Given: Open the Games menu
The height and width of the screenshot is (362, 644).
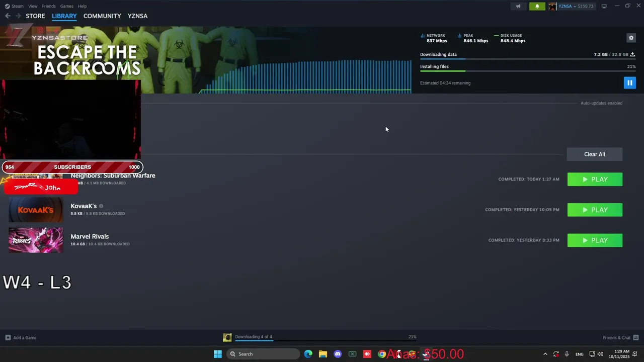Looking at the screenshot, I should 66,6.
